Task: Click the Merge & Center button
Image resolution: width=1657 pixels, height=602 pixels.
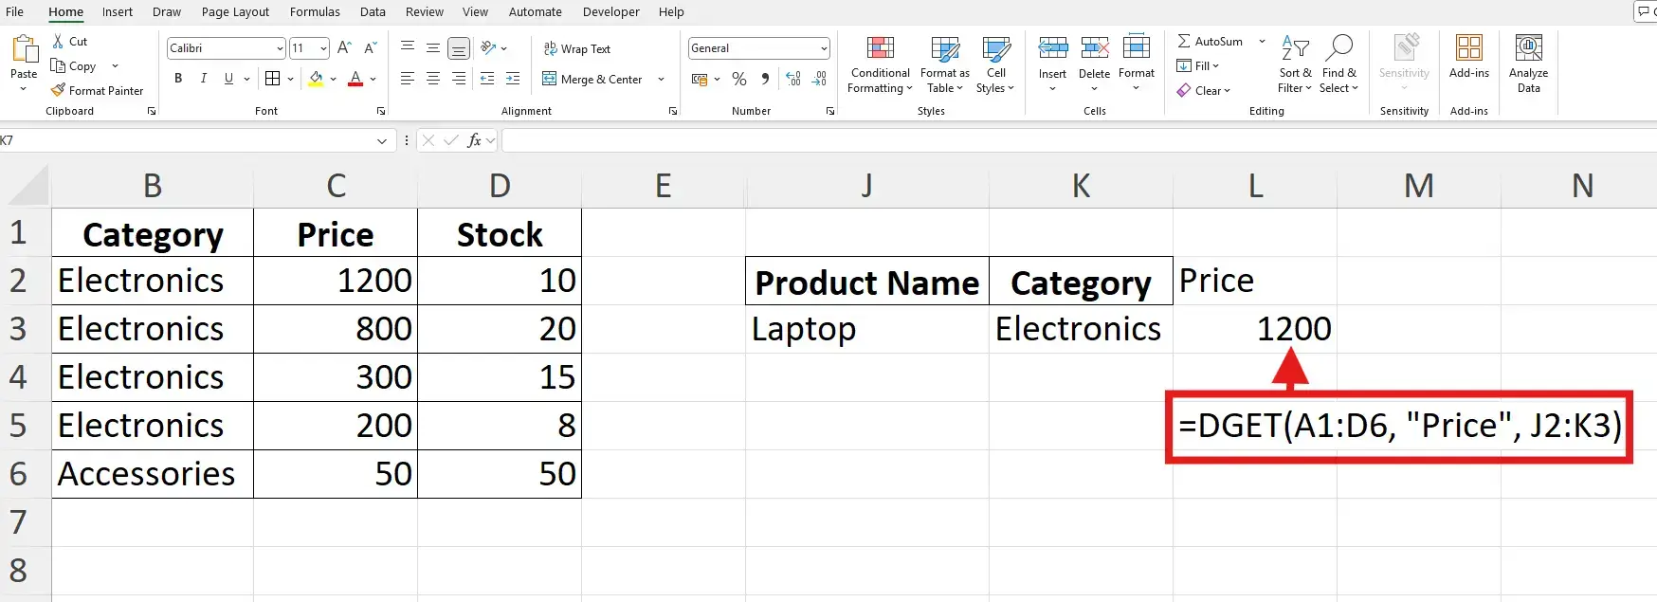Action: tap(592, 79)
